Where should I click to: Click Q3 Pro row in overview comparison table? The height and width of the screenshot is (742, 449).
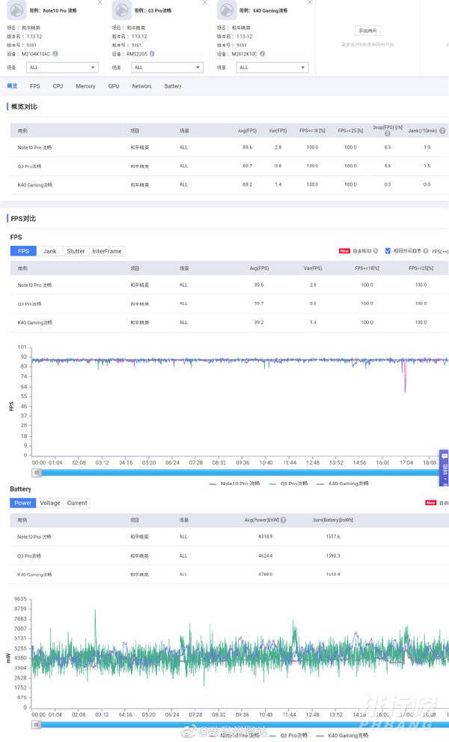point(229,166)
